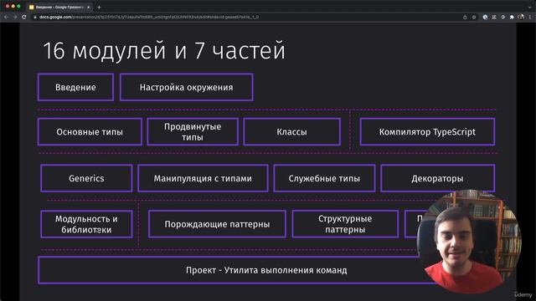Click the 'Манипуляция с типами' box
The height and width of the screenshot is (301, 536).
[203, 178]
